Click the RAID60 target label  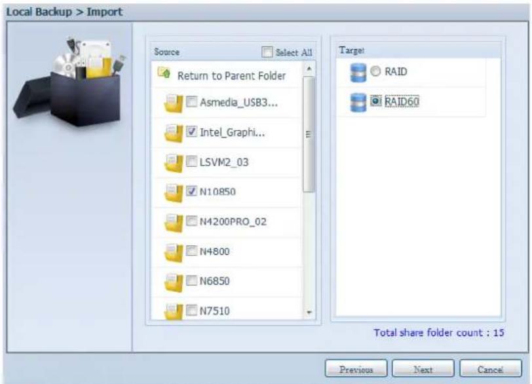point(402,101)
